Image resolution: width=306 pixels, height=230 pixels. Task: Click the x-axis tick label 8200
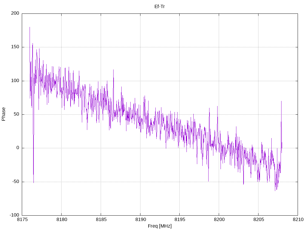tap(219, 220)
